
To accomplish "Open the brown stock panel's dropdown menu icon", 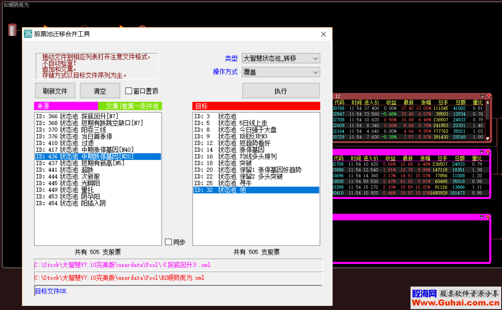I will (x=483, y=96).
